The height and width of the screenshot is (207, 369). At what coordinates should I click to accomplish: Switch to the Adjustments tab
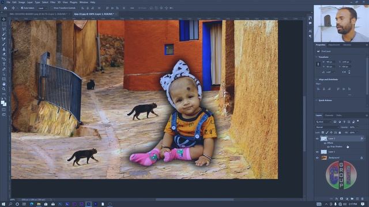(334, 45)
